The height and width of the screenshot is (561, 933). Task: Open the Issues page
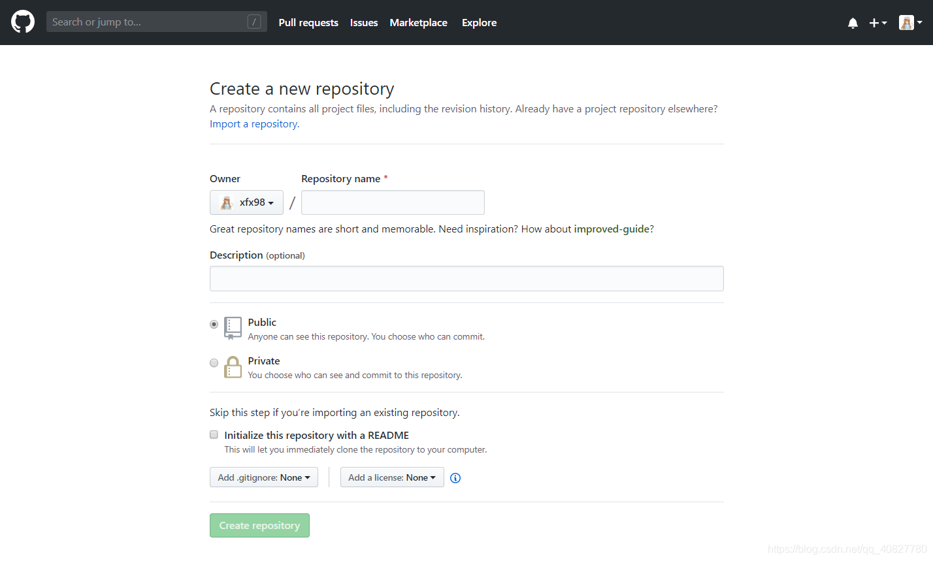364,22
